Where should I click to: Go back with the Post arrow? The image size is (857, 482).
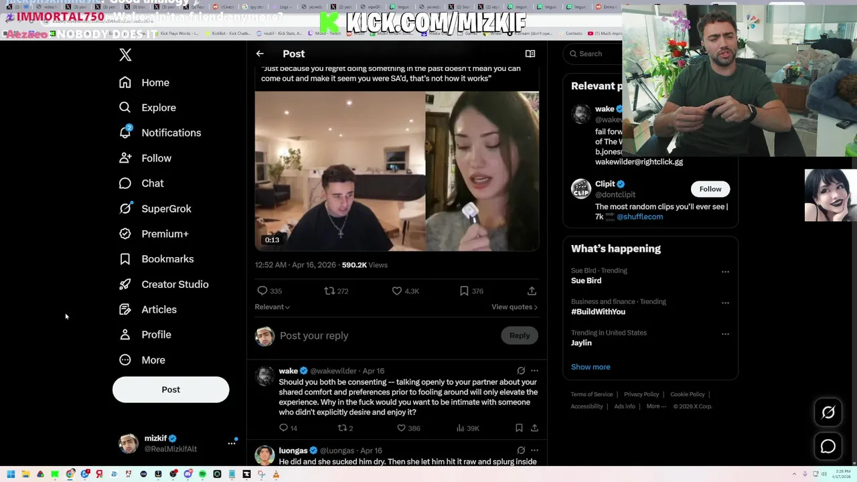pos(260,54)
